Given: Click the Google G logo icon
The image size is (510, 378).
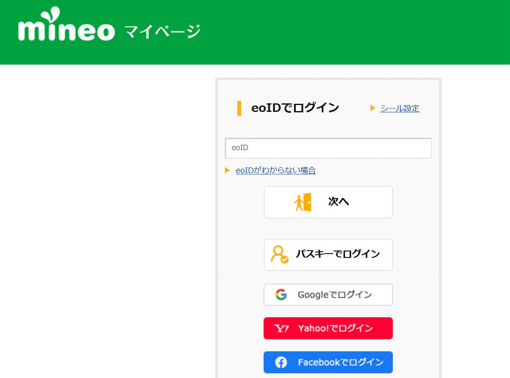Looking at the screenshot, I should tap(281, 295).
